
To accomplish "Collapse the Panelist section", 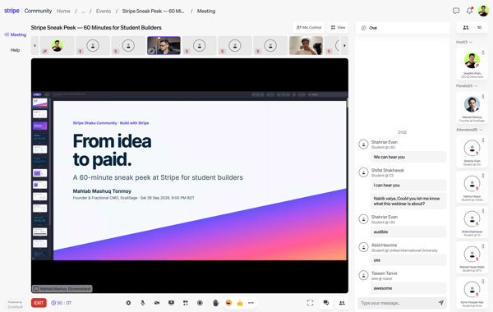I will pos(467,85).
